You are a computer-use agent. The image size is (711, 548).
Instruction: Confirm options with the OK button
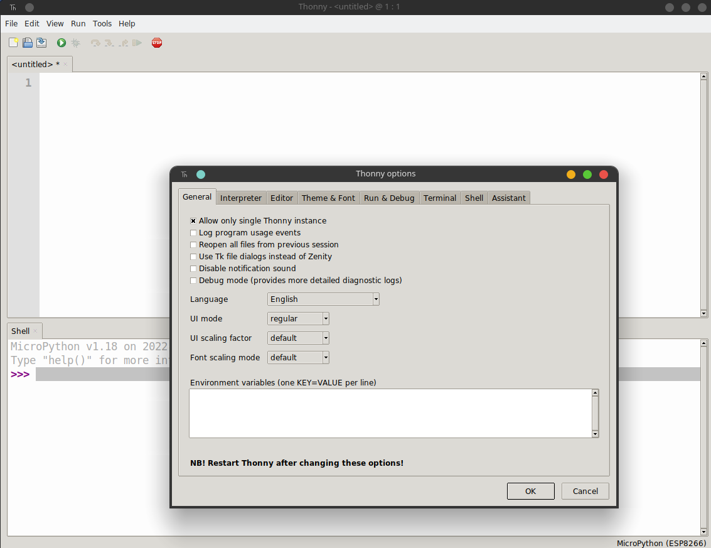(x=530, y=492)
